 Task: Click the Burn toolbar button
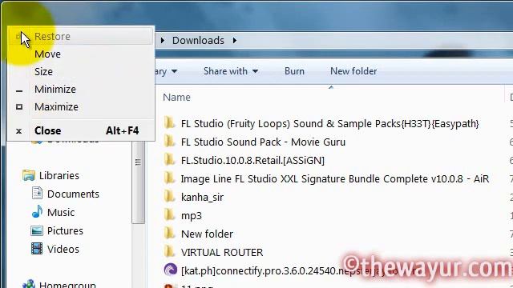(x=294, y=71)
